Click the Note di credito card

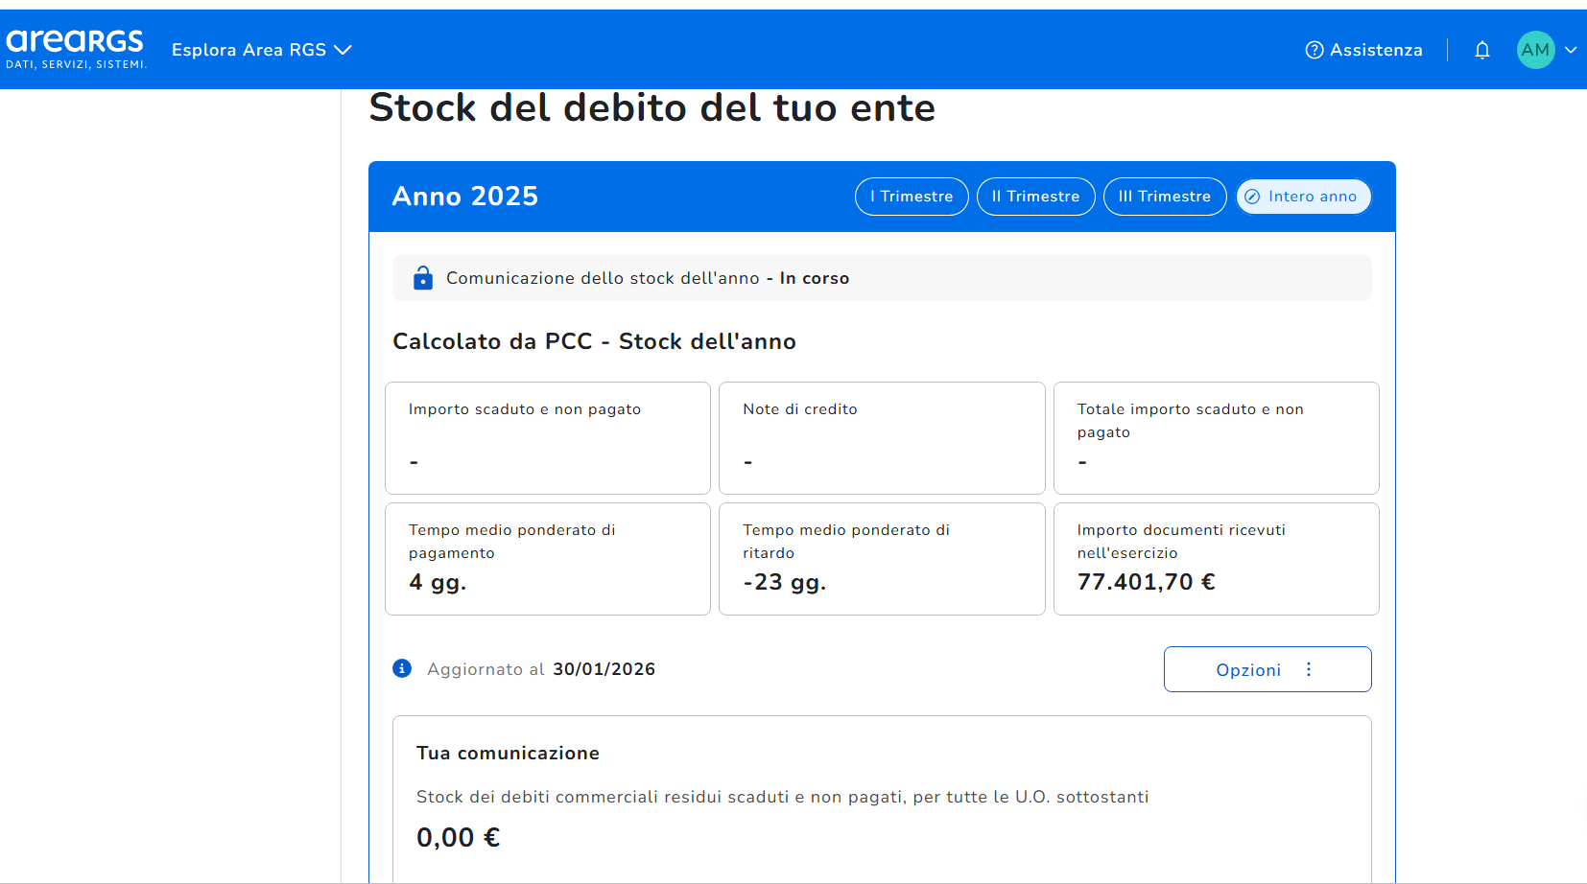(x=881, y=437)
